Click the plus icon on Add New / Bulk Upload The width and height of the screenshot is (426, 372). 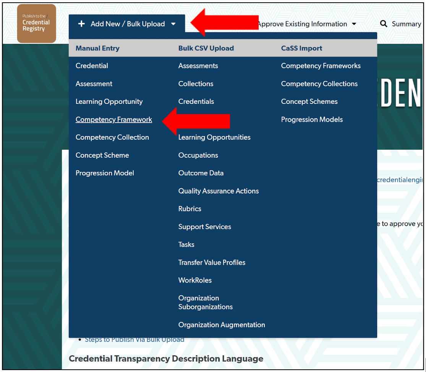(x=81, y=24)
